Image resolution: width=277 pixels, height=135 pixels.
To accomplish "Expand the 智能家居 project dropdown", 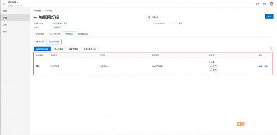I will 13,2.
